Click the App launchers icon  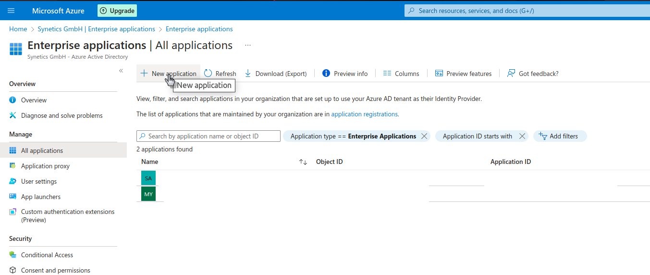click(13, 197)
